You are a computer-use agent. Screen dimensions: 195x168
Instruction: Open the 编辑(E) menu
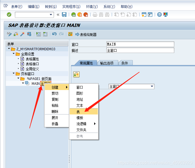[34, 7]
